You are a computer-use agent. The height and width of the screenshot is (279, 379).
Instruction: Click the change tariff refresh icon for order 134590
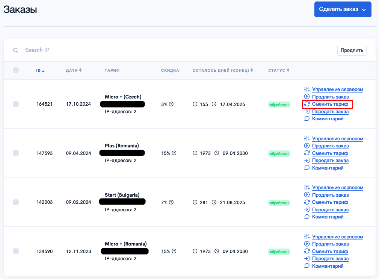[x=307, y=251]
